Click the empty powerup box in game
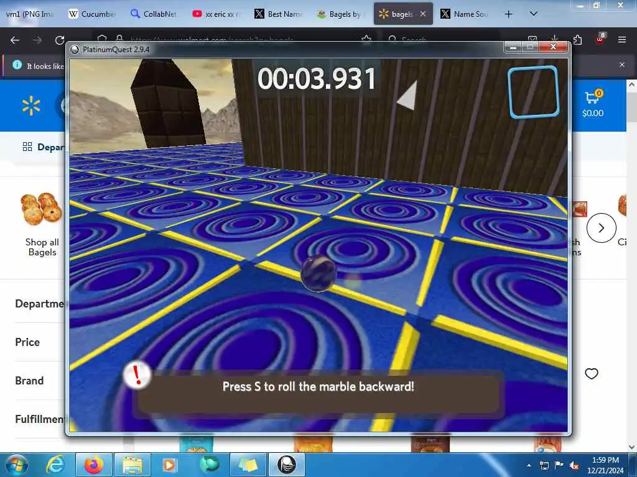Image resolution: width=637 pixels, height=477 pixels. click(x=533, y=93)
